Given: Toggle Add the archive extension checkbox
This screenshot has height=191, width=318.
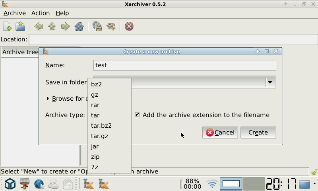Looking at the screenshot, I should [137, 115].
